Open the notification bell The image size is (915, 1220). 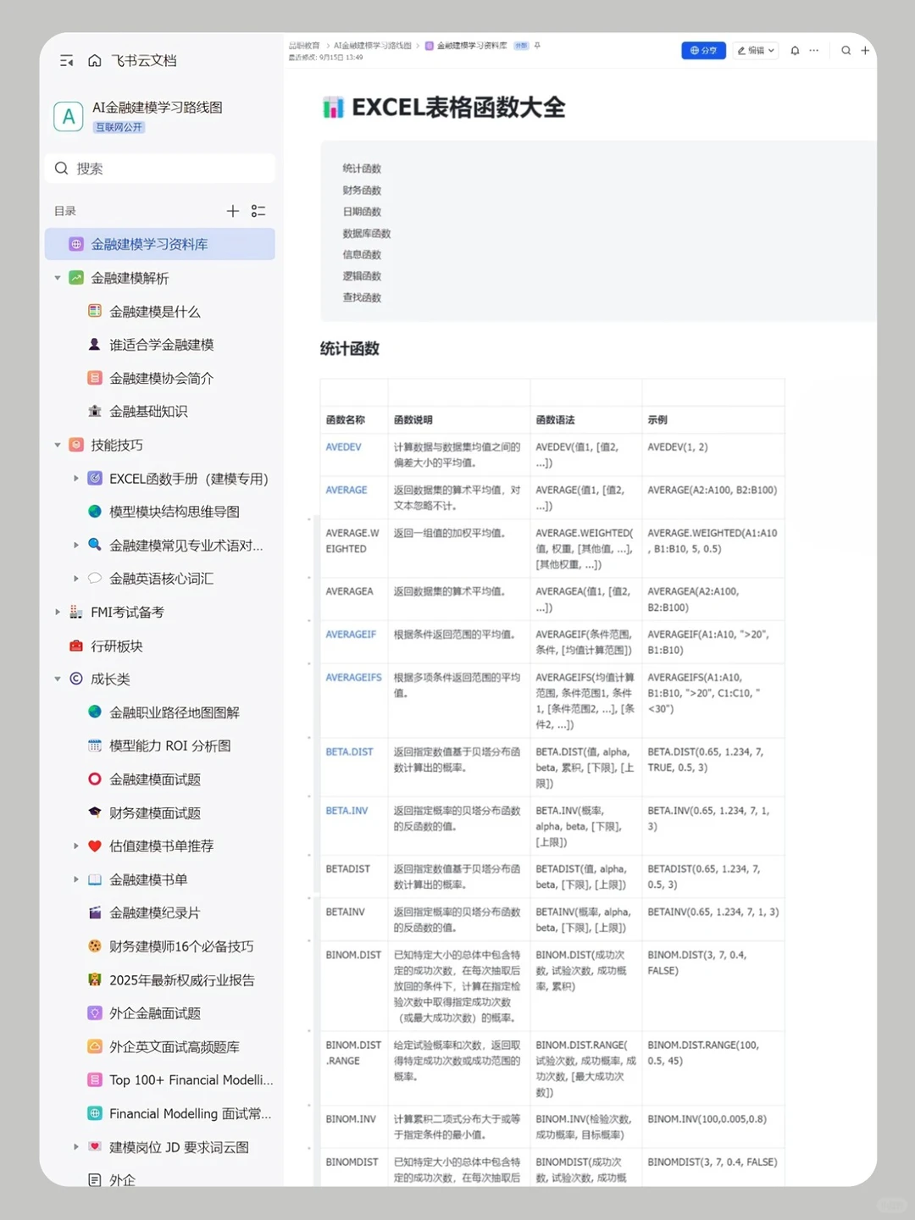(x=795, y=51)
